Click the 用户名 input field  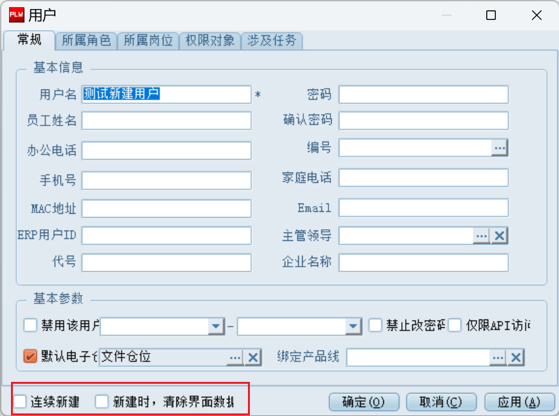tap(167, 95)
